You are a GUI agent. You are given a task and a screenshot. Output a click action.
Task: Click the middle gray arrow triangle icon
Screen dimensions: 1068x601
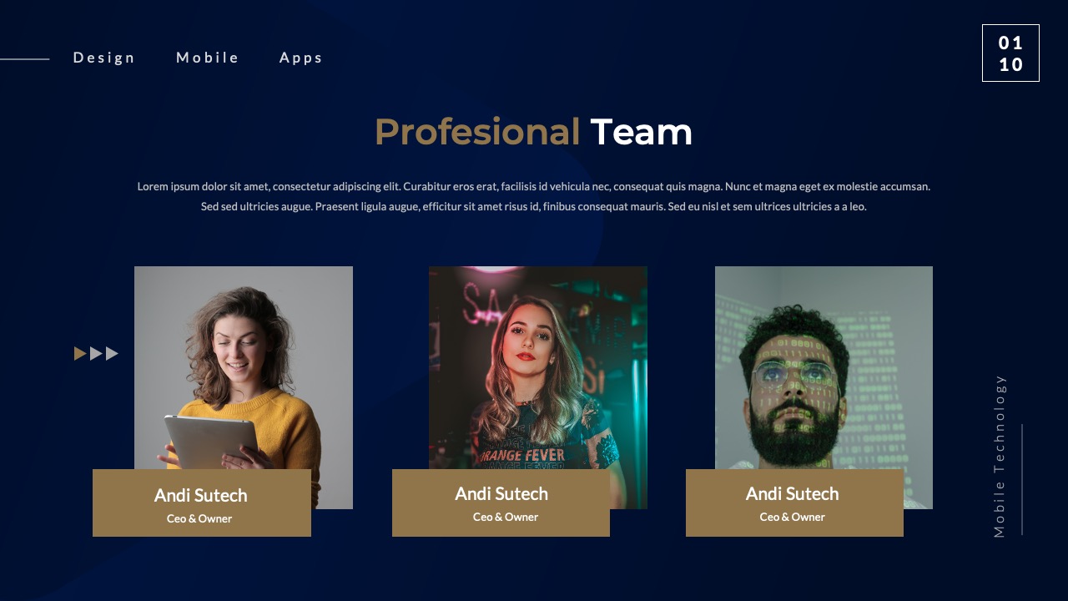pyautogui.click(x=96, y=354)
